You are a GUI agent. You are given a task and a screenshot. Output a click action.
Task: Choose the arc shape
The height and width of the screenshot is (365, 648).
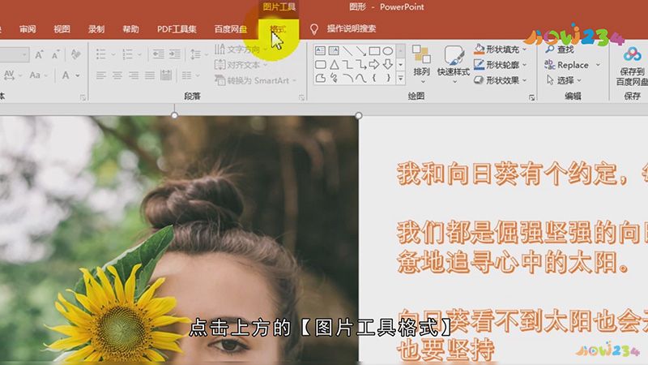(347, 78)
